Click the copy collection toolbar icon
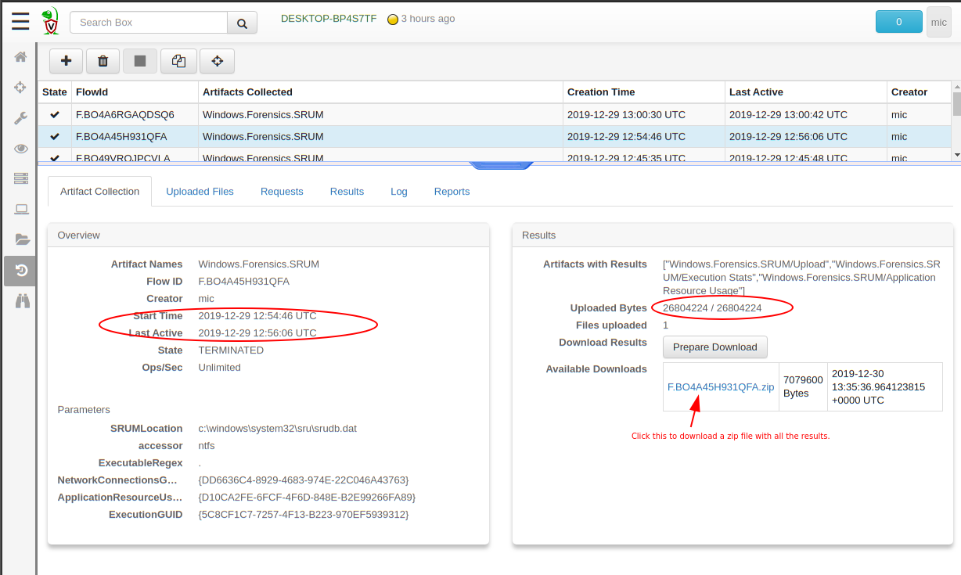Screen dimensions: 961x575 [x=178, y=61]
